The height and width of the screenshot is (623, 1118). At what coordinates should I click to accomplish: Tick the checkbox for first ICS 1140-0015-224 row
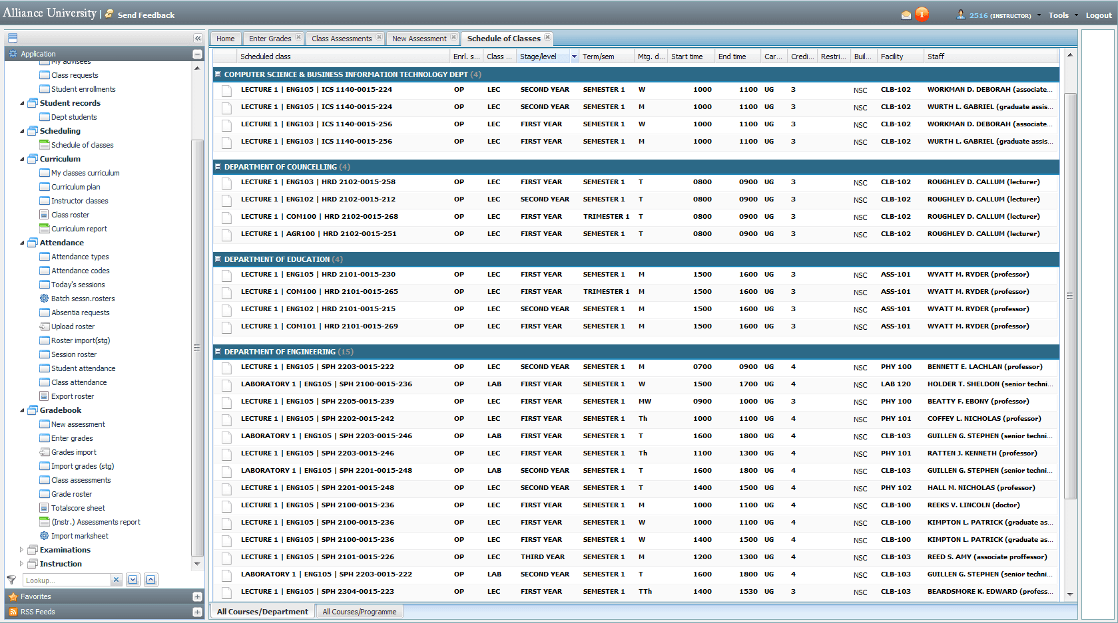tap(227, 90)
